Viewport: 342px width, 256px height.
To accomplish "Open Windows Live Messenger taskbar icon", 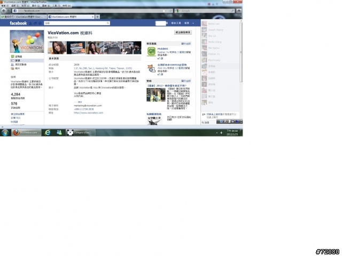I will coord(59,132).
